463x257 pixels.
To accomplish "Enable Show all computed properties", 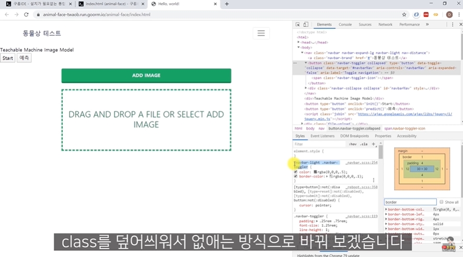I will [x=441, y=202].
